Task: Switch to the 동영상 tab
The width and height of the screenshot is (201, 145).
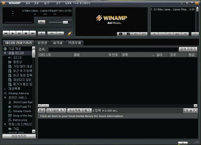Action: click(x=42, y=43)
